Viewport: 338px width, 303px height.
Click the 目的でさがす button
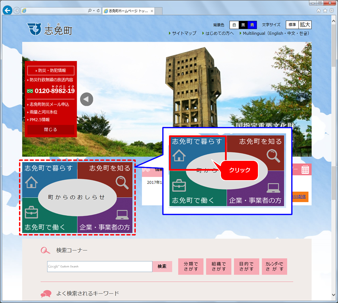pyautogui.click(x=246, y=266)
